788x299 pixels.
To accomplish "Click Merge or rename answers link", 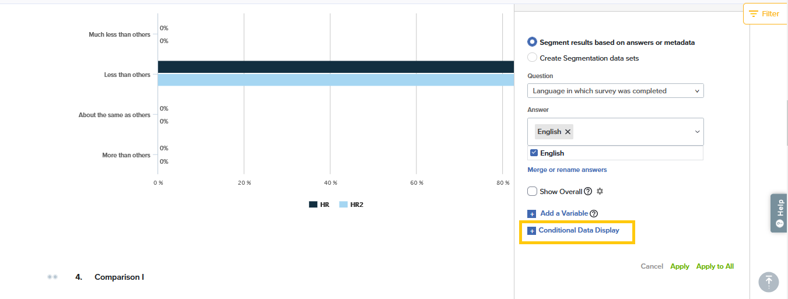I will 567,170.
